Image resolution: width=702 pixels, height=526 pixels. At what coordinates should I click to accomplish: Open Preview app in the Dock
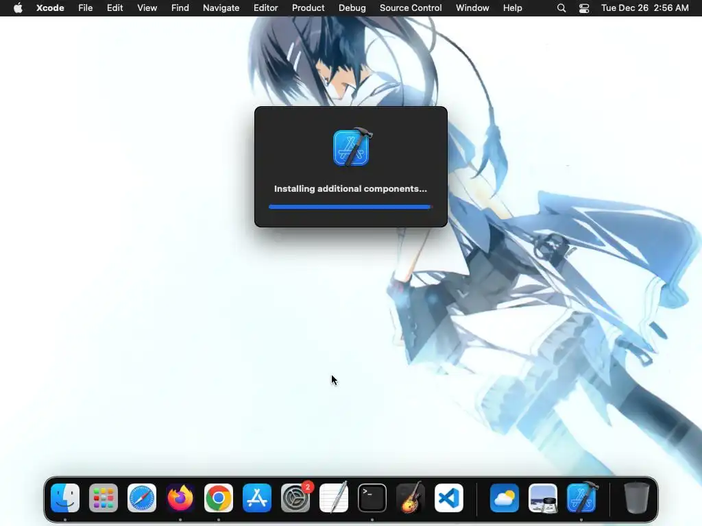click(543, 498)
